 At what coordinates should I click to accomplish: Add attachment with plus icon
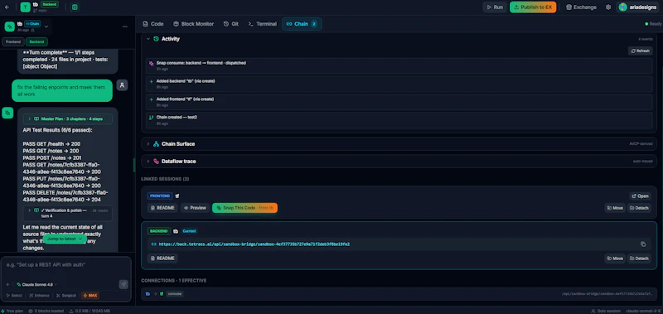point(7,284)
